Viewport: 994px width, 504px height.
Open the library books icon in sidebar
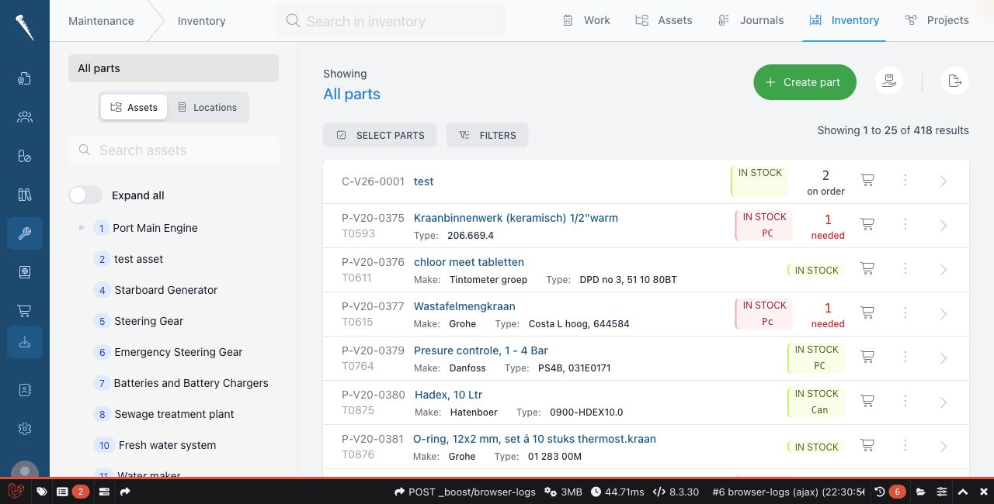(x=25, y=195)
